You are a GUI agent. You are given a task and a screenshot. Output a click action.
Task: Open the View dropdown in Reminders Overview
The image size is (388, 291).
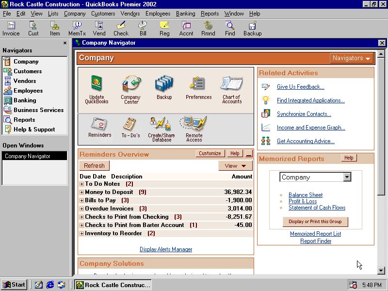pos(235,166)
